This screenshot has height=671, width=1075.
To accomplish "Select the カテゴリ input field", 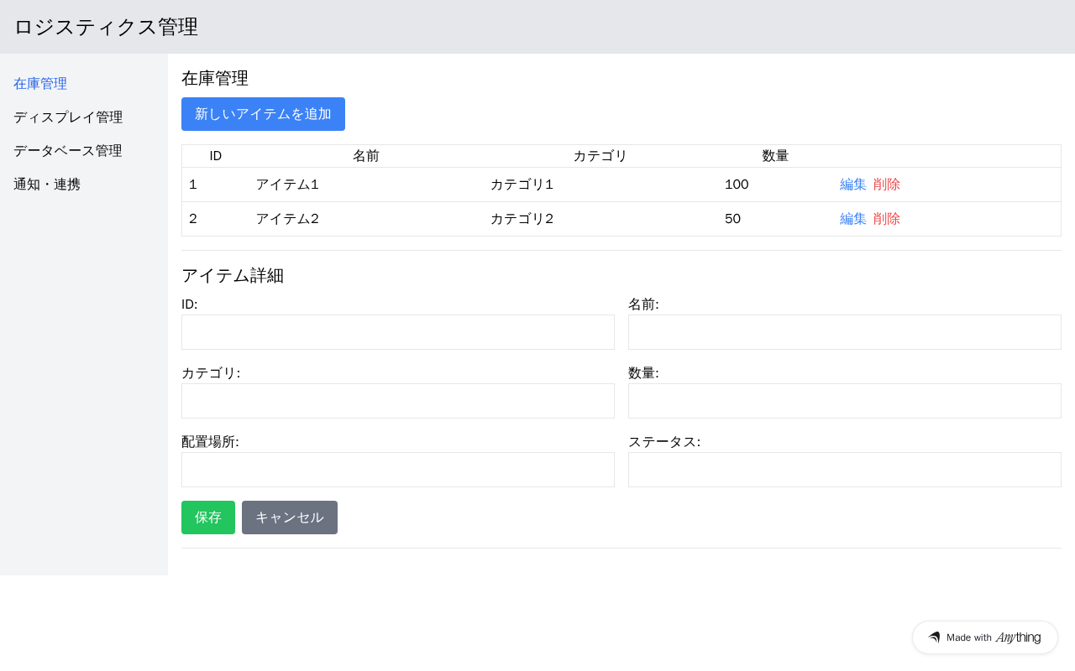I will pos(398,401).
